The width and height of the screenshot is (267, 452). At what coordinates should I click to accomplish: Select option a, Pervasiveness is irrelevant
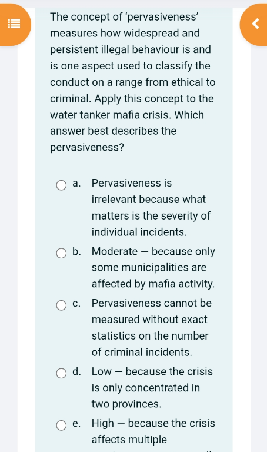61,185
